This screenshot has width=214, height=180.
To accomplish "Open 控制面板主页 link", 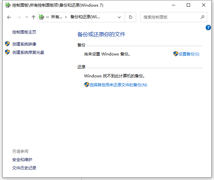I will [x=24, y=32].
